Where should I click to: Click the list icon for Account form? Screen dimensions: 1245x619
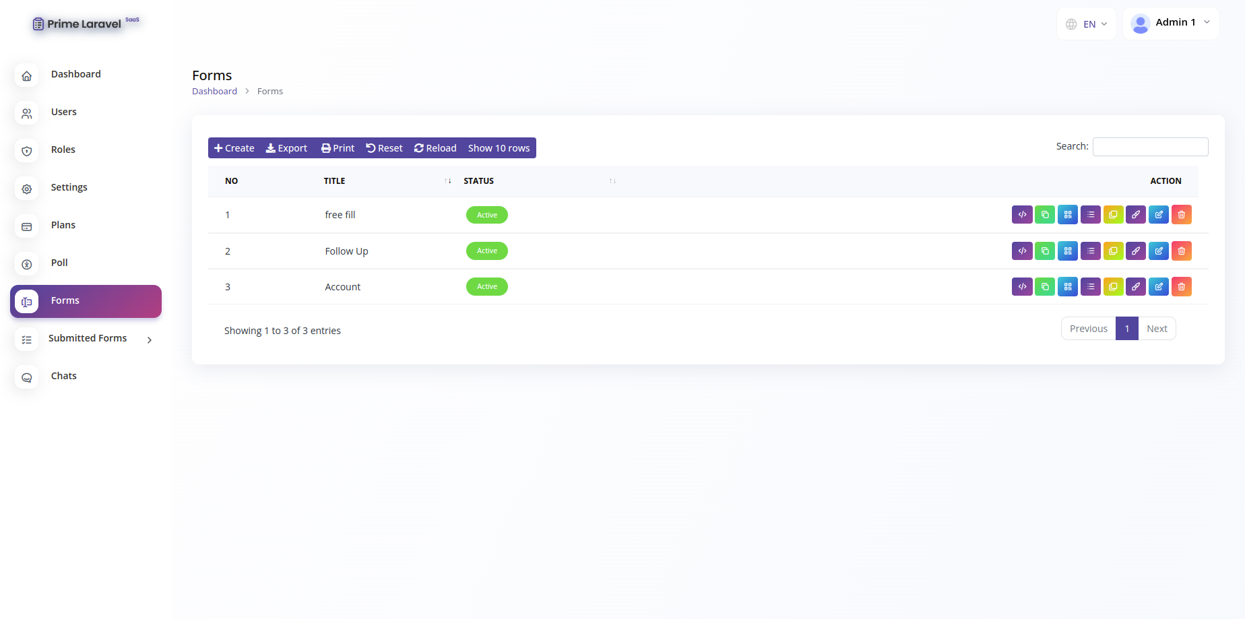point(1090,287)
